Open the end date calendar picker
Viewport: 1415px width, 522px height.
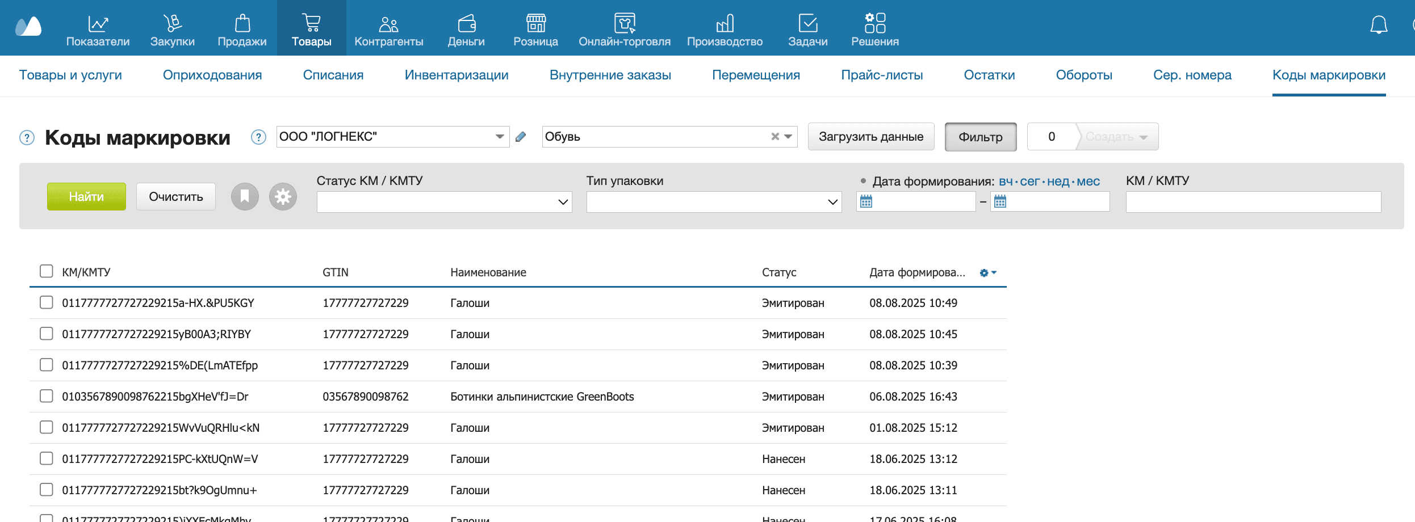1000,201
